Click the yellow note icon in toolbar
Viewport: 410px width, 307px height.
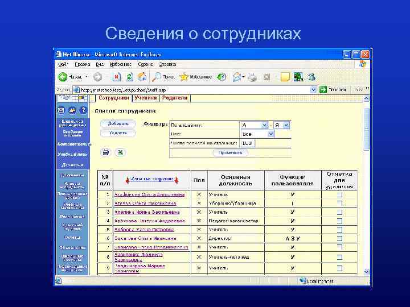click(x=285, y=77)
